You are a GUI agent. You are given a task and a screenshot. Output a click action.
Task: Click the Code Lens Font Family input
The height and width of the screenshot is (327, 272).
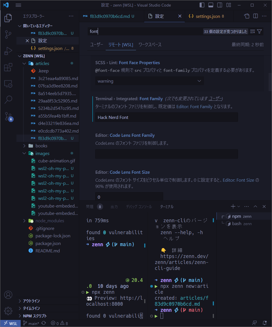(x=167, y=154)
